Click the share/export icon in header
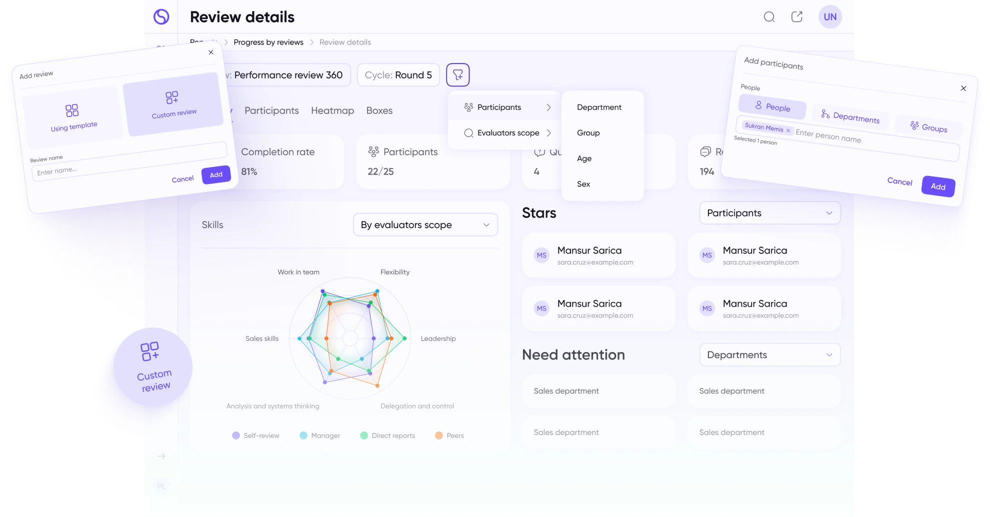990x517 pixels. (x=797, y=17)
